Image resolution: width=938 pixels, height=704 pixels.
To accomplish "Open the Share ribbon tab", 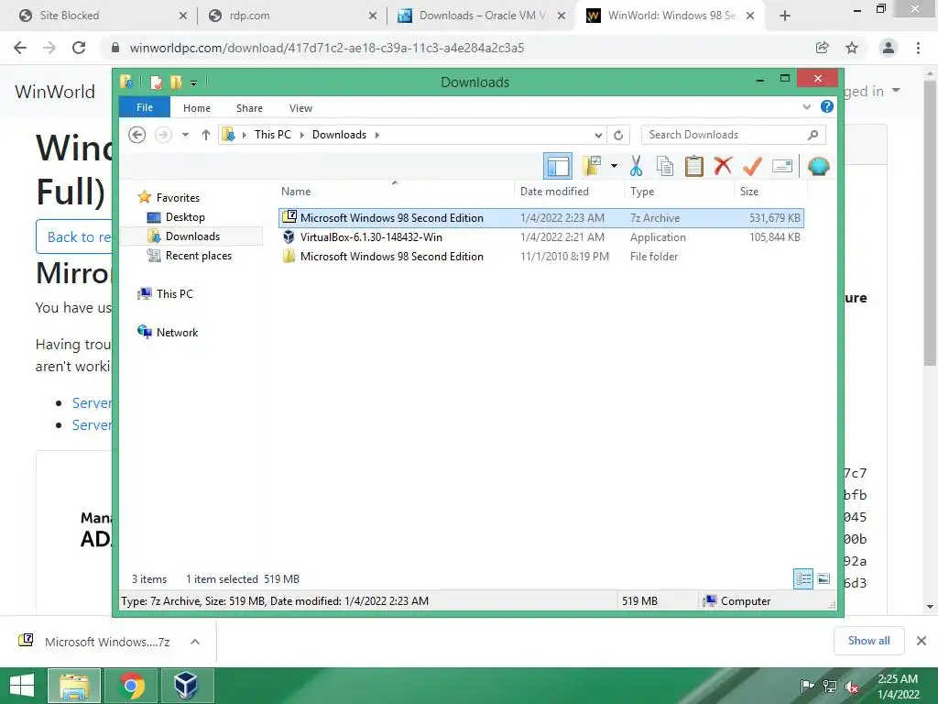I will coord(249,108).
